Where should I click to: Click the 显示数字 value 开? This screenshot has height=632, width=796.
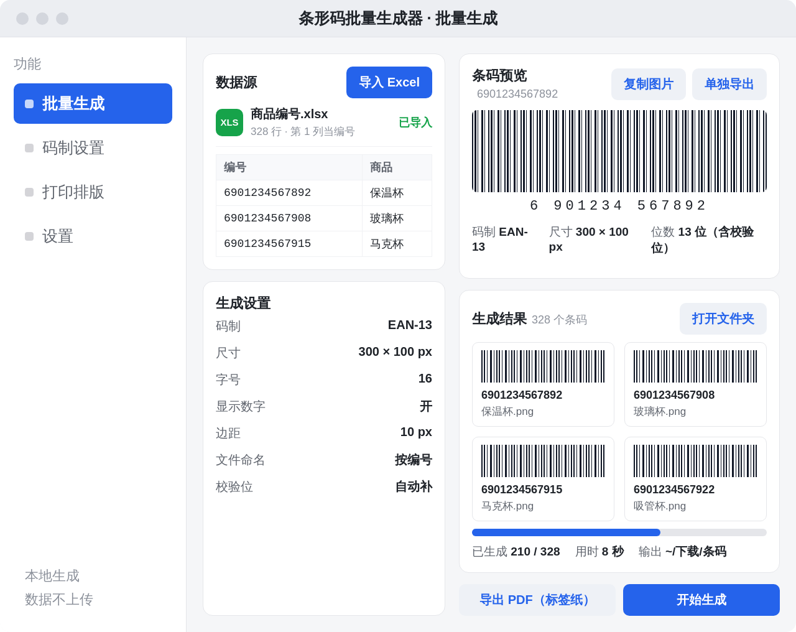tap(426, 406)
